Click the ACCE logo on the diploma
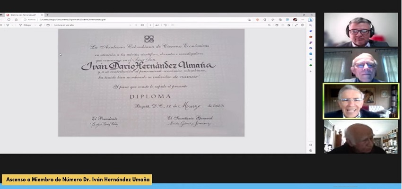The width and height of the screenshot is (402, 189). [149, 39]
